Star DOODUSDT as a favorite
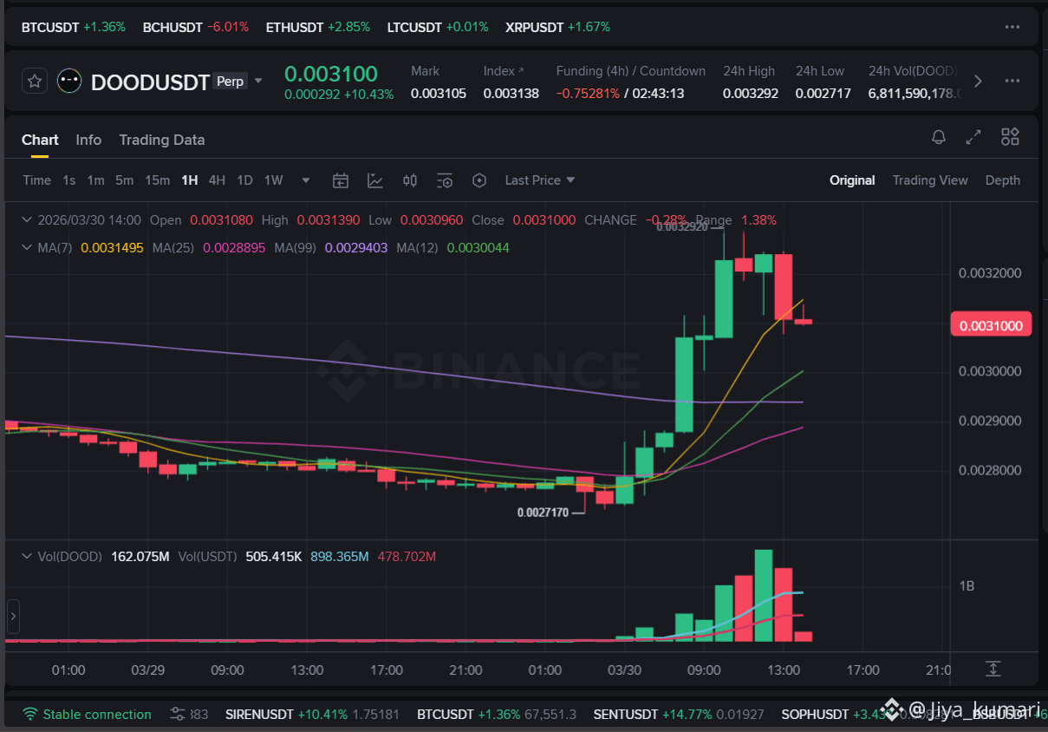The image size is (1048, 732). [x=35, y=82]
